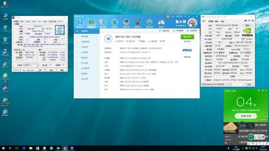Click Intel Core i5 logo in CPU-Z
The width and height of the screenshot is (269, 151).
(x=60, y=30)
